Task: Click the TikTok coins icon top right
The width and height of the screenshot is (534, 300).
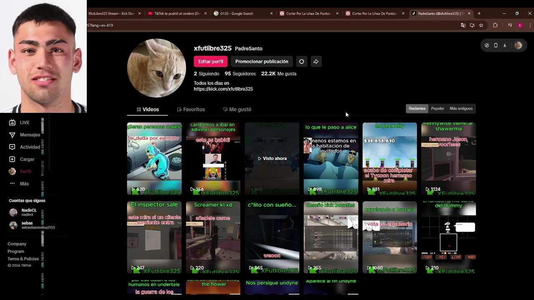Action: pos(487,45)
